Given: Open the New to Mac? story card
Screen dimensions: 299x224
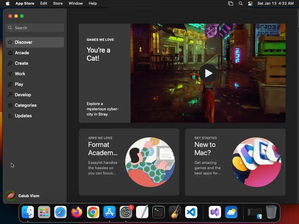Looking at the screenshot, I should coord(235,162).
